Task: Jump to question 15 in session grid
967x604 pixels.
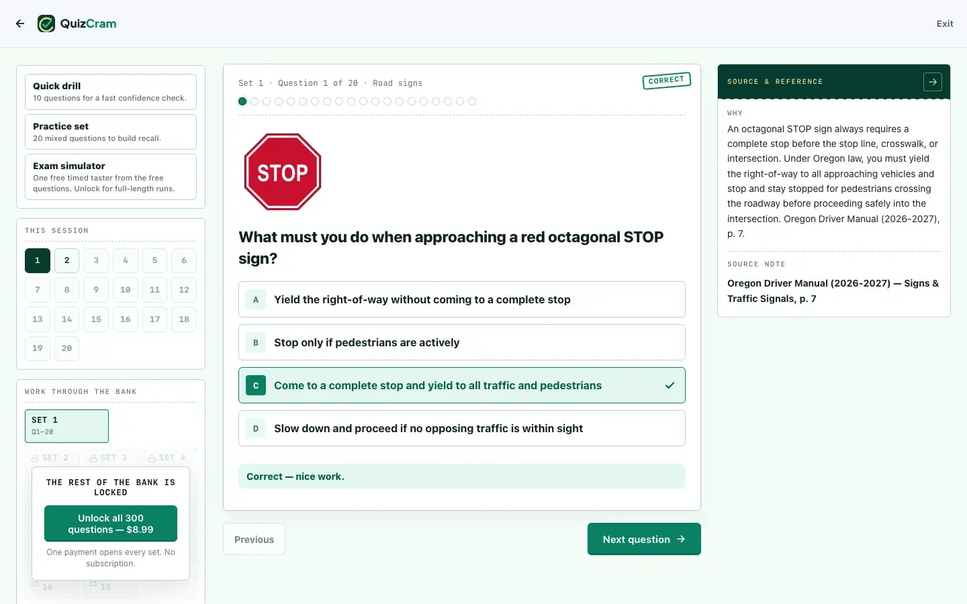Action: (96, 319)
